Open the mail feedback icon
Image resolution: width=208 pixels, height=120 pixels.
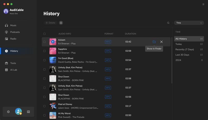coord(28,112)
